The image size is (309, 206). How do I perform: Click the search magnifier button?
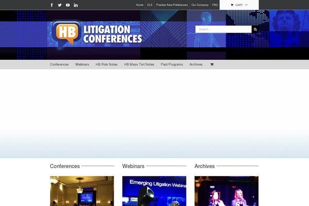(255, 29)
